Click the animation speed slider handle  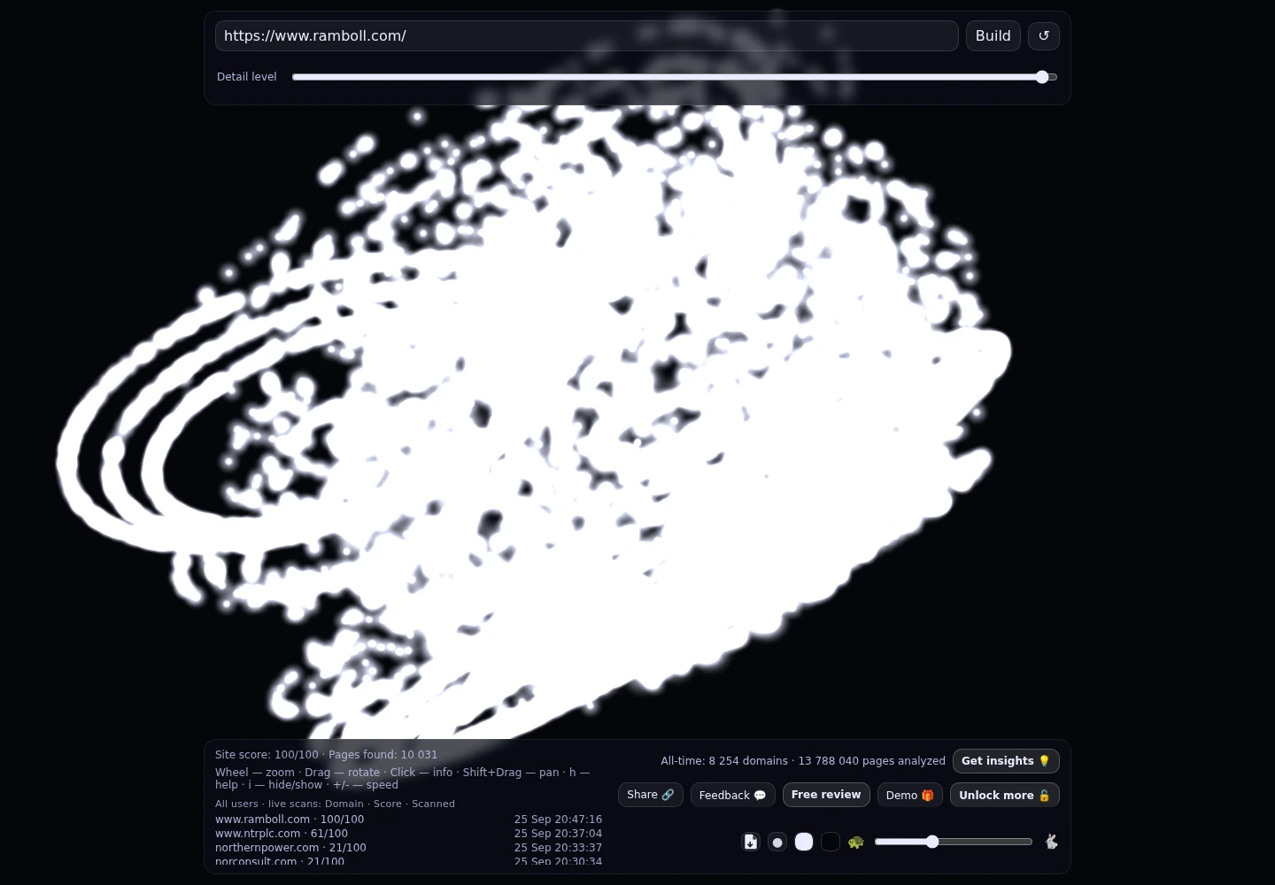pyautogui.click(x=932, y=842)
